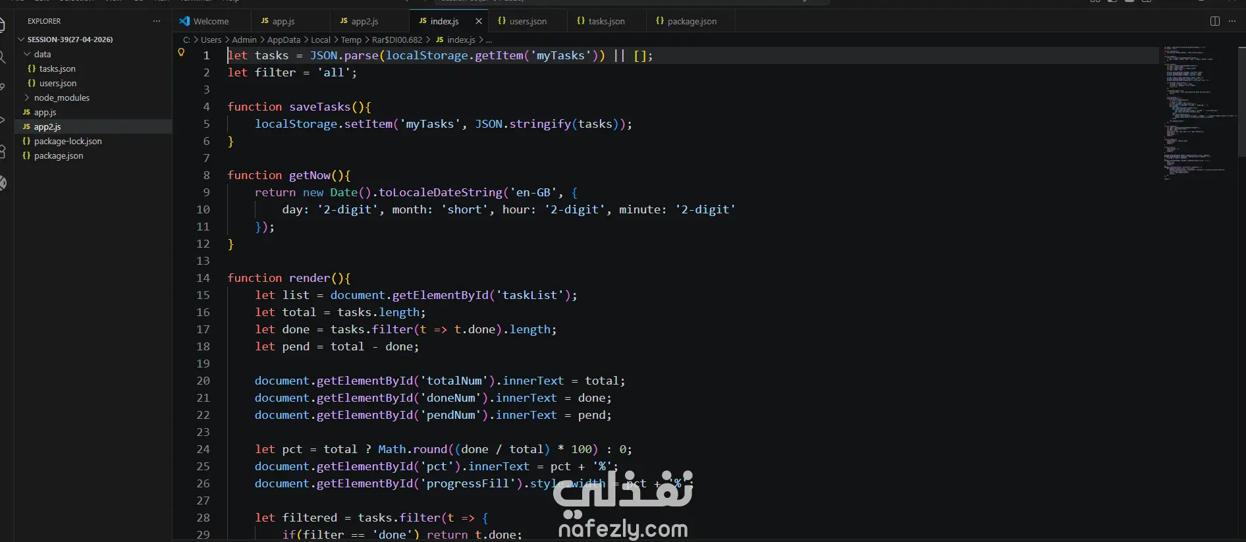Viewport: 1246px width, 542px height.
Task: Click the C: breadcrumb segment
Action: click(x=186, y=40)
